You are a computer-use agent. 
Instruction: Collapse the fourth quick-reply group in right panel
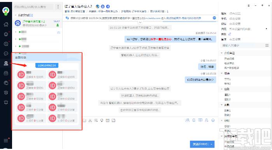point(221,105)
